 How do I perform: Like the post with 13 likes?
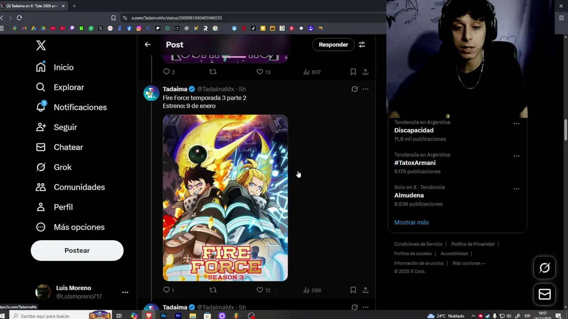263,72
